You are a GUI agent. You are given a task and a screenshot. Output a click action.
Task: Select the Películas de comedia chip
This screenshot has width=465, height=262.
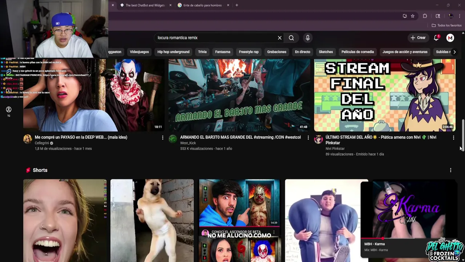[x=357, y=52]
